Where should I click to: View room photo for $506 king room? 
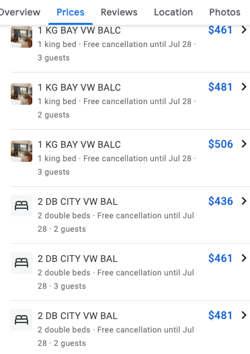click(22, 151)
